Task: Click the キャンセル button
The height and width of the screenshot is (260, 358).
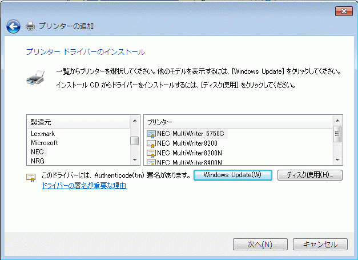Action: tap(320, 245)
